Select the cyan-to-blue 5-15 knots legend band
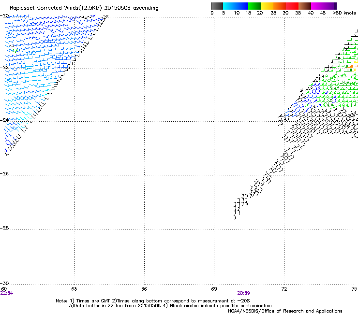 tap(236, 6)
